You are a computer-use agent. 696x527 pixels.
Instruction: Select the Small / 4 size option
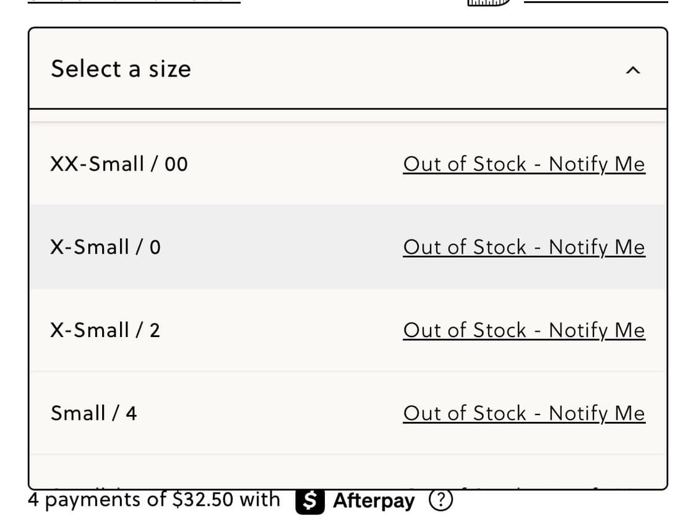tap(94, 413)
